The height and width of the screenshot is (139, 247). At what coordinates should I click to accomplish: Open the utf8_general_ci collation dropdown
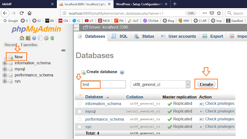[x=161, y=84]
